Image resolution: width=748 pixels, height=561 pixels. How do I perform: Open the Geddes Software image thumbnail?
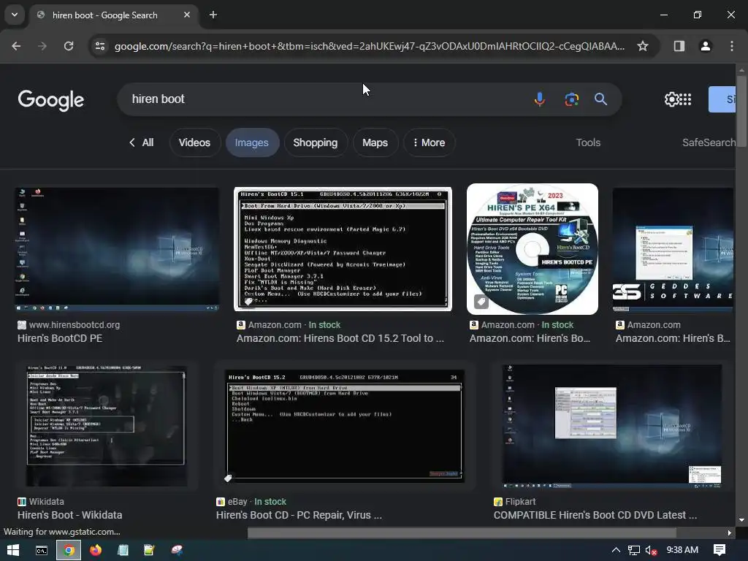click(x=673, y=250)
